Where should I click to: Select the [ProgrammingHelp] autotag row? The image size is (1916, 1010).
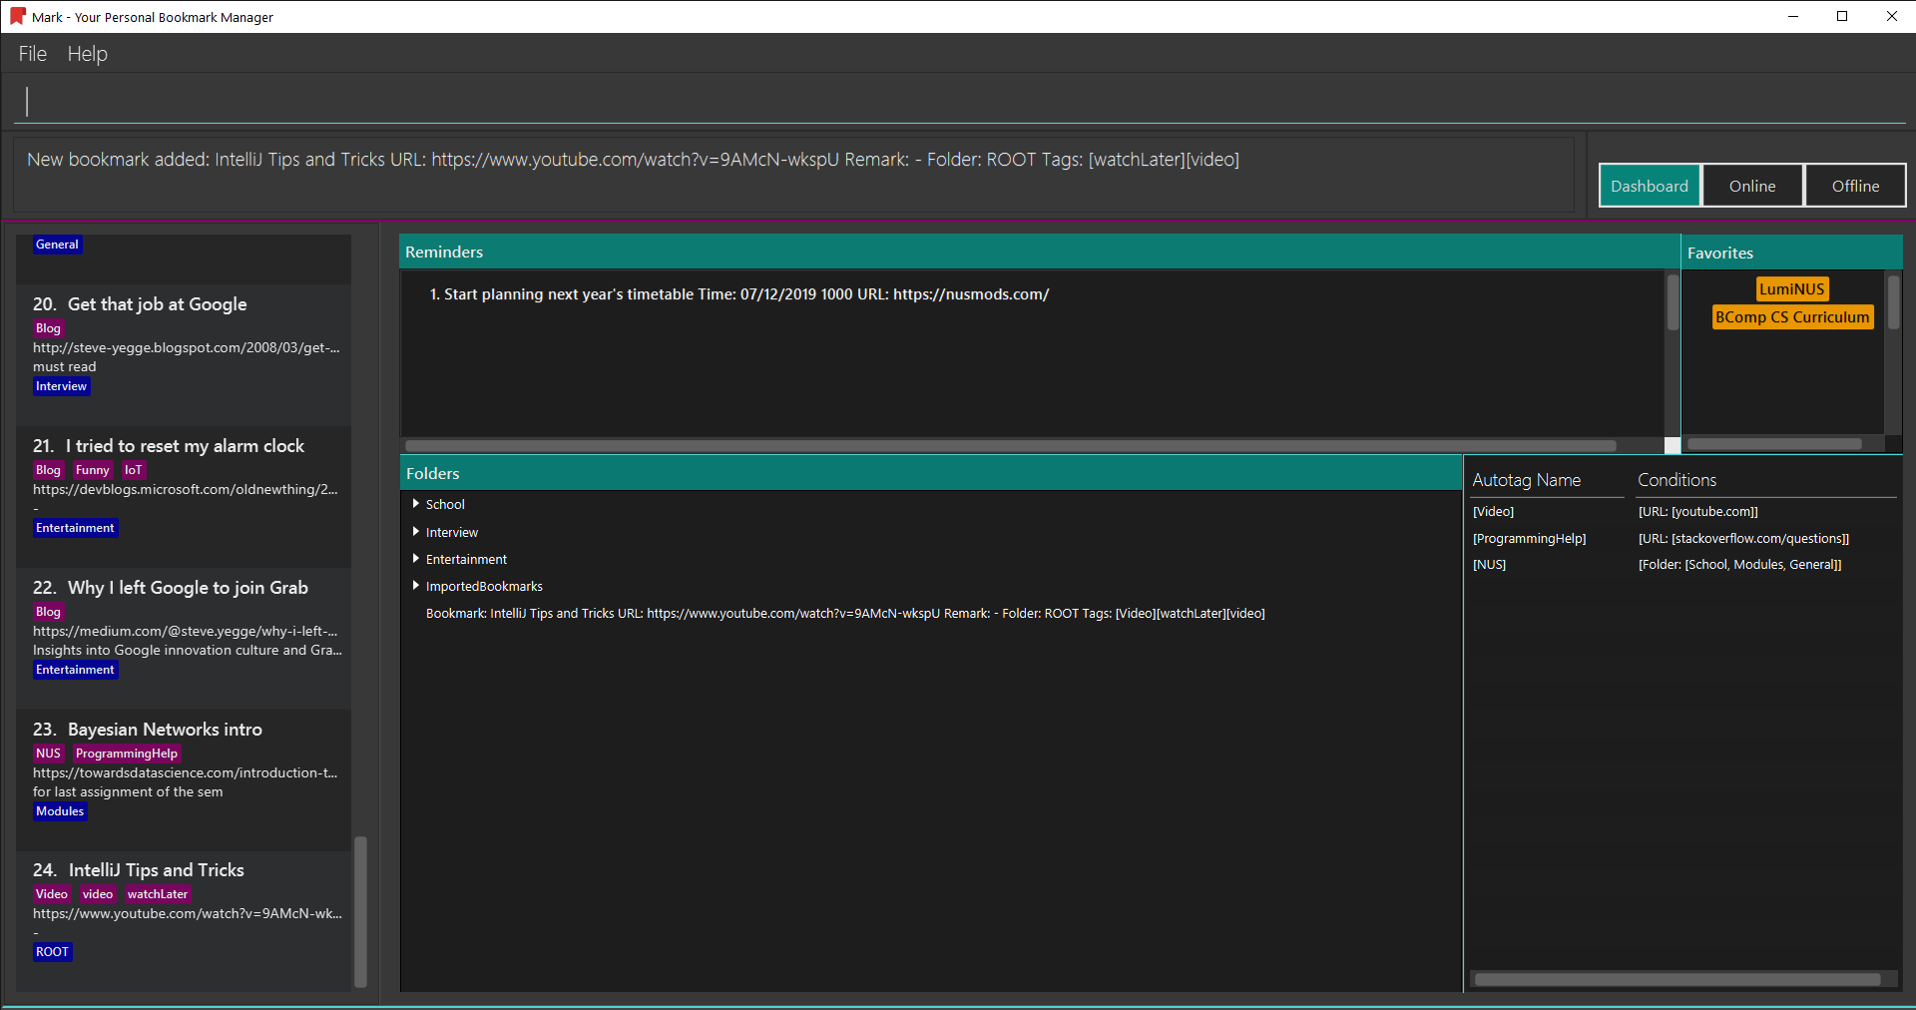point(1530,539)
